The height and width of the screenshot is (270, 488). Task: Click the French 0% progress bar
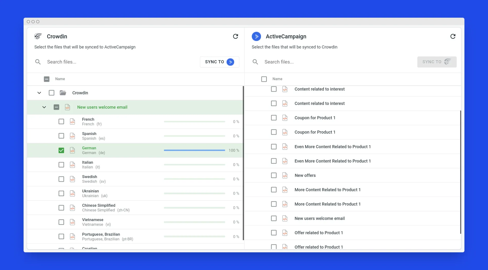[x=194, y=122]
